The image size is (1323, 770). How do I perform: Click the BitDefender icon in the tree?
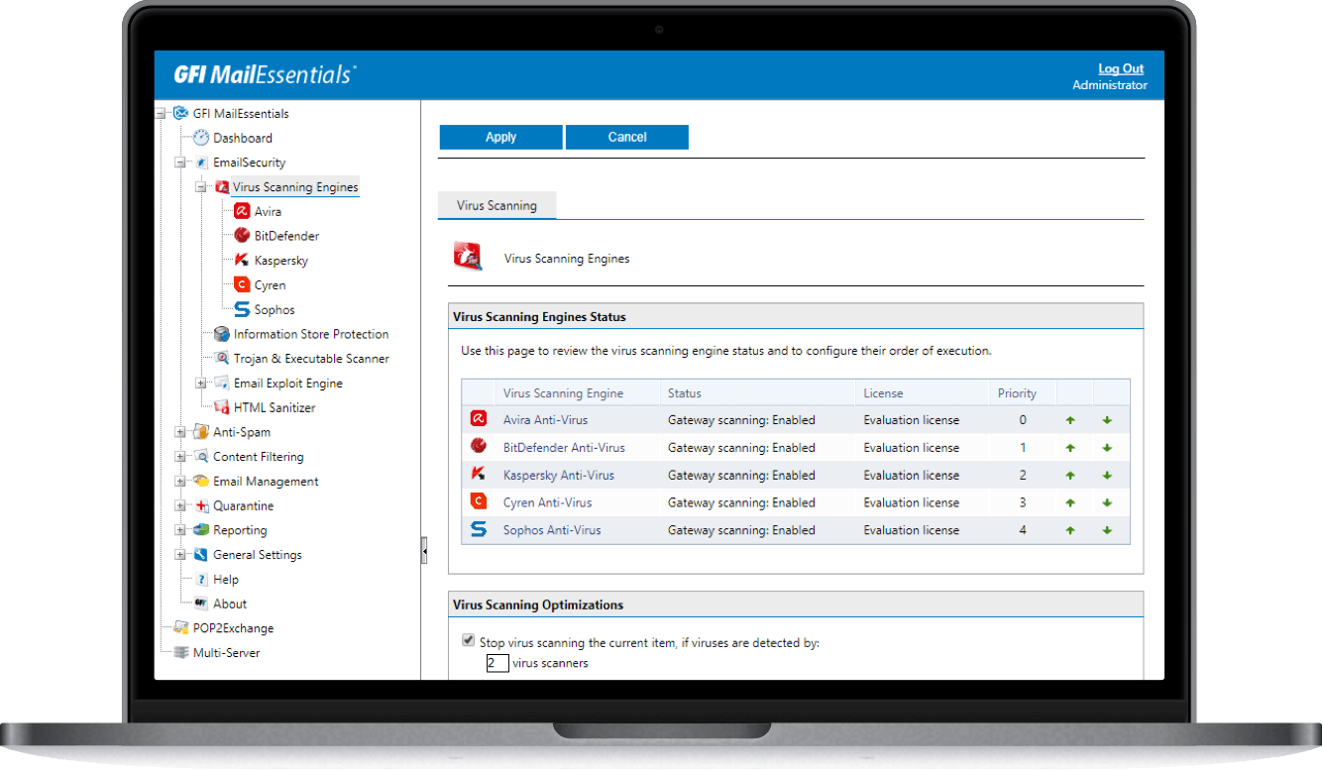click(241, 236)
